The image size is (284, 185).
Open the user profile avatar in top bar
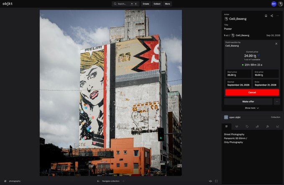280,4
